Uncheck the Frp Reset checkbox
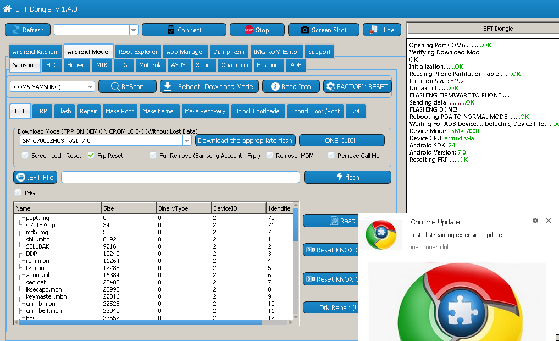 point(91,155)
